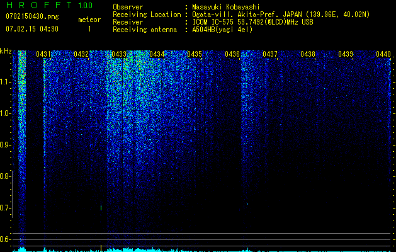Click the 0.8 frequency axis label
396x252 pixels.
pyautogui.click(x=4, y=176)
